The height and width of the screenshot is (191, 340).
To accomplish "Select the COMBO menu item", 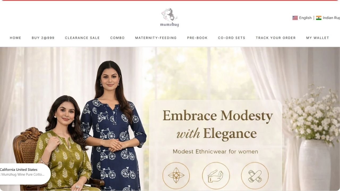I will (117, 38).
